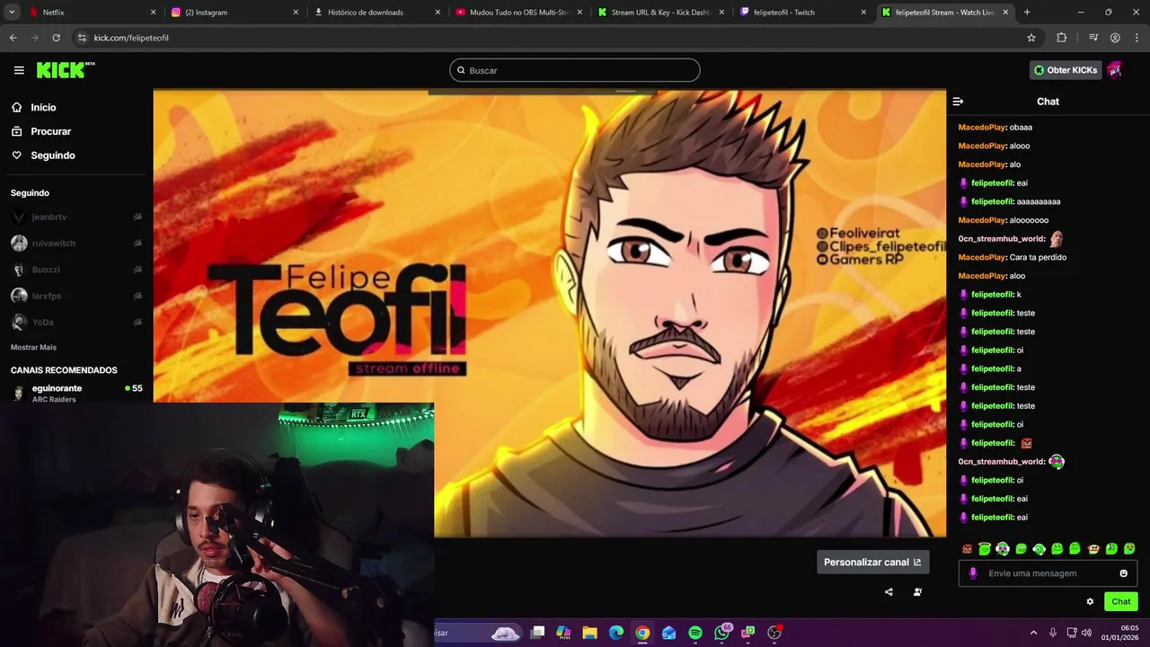Viewport: 1150px width, 647px height.
Task: Open the Seguindo following section
Action: (x=53, y=155)
